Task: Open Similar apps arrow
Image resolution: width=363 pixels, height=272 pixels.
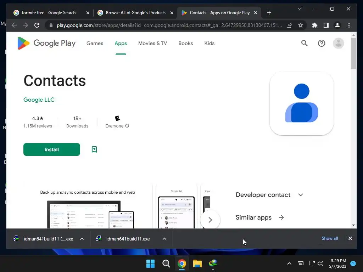Action: [x=281, y=217]
